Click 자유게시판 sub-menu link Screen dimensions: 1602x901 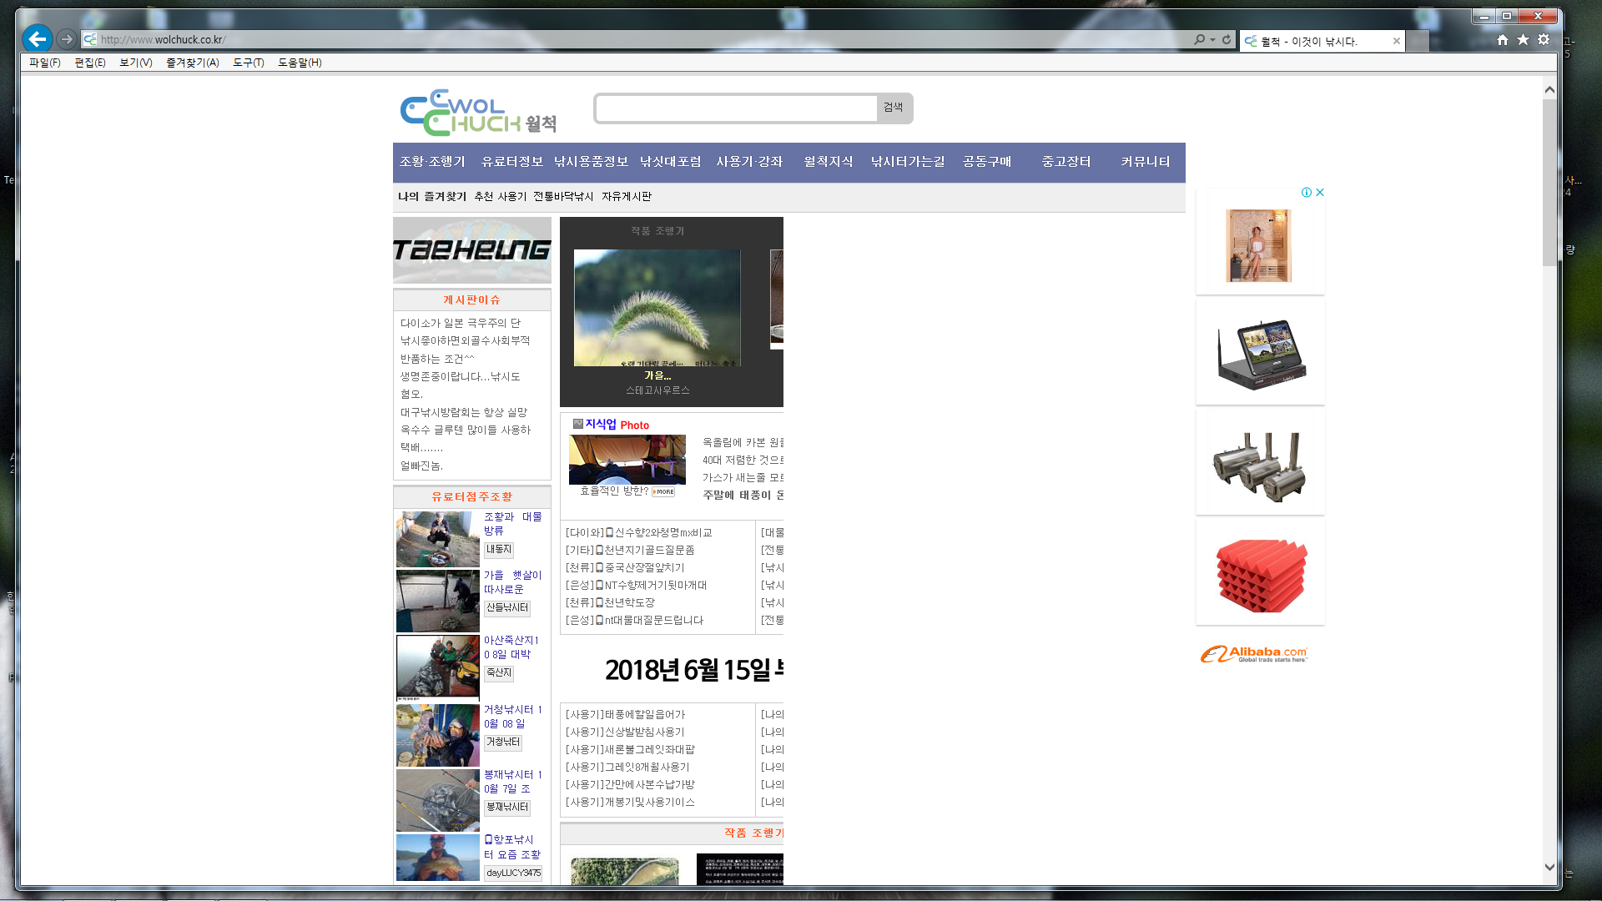click(x=627, y=197)
